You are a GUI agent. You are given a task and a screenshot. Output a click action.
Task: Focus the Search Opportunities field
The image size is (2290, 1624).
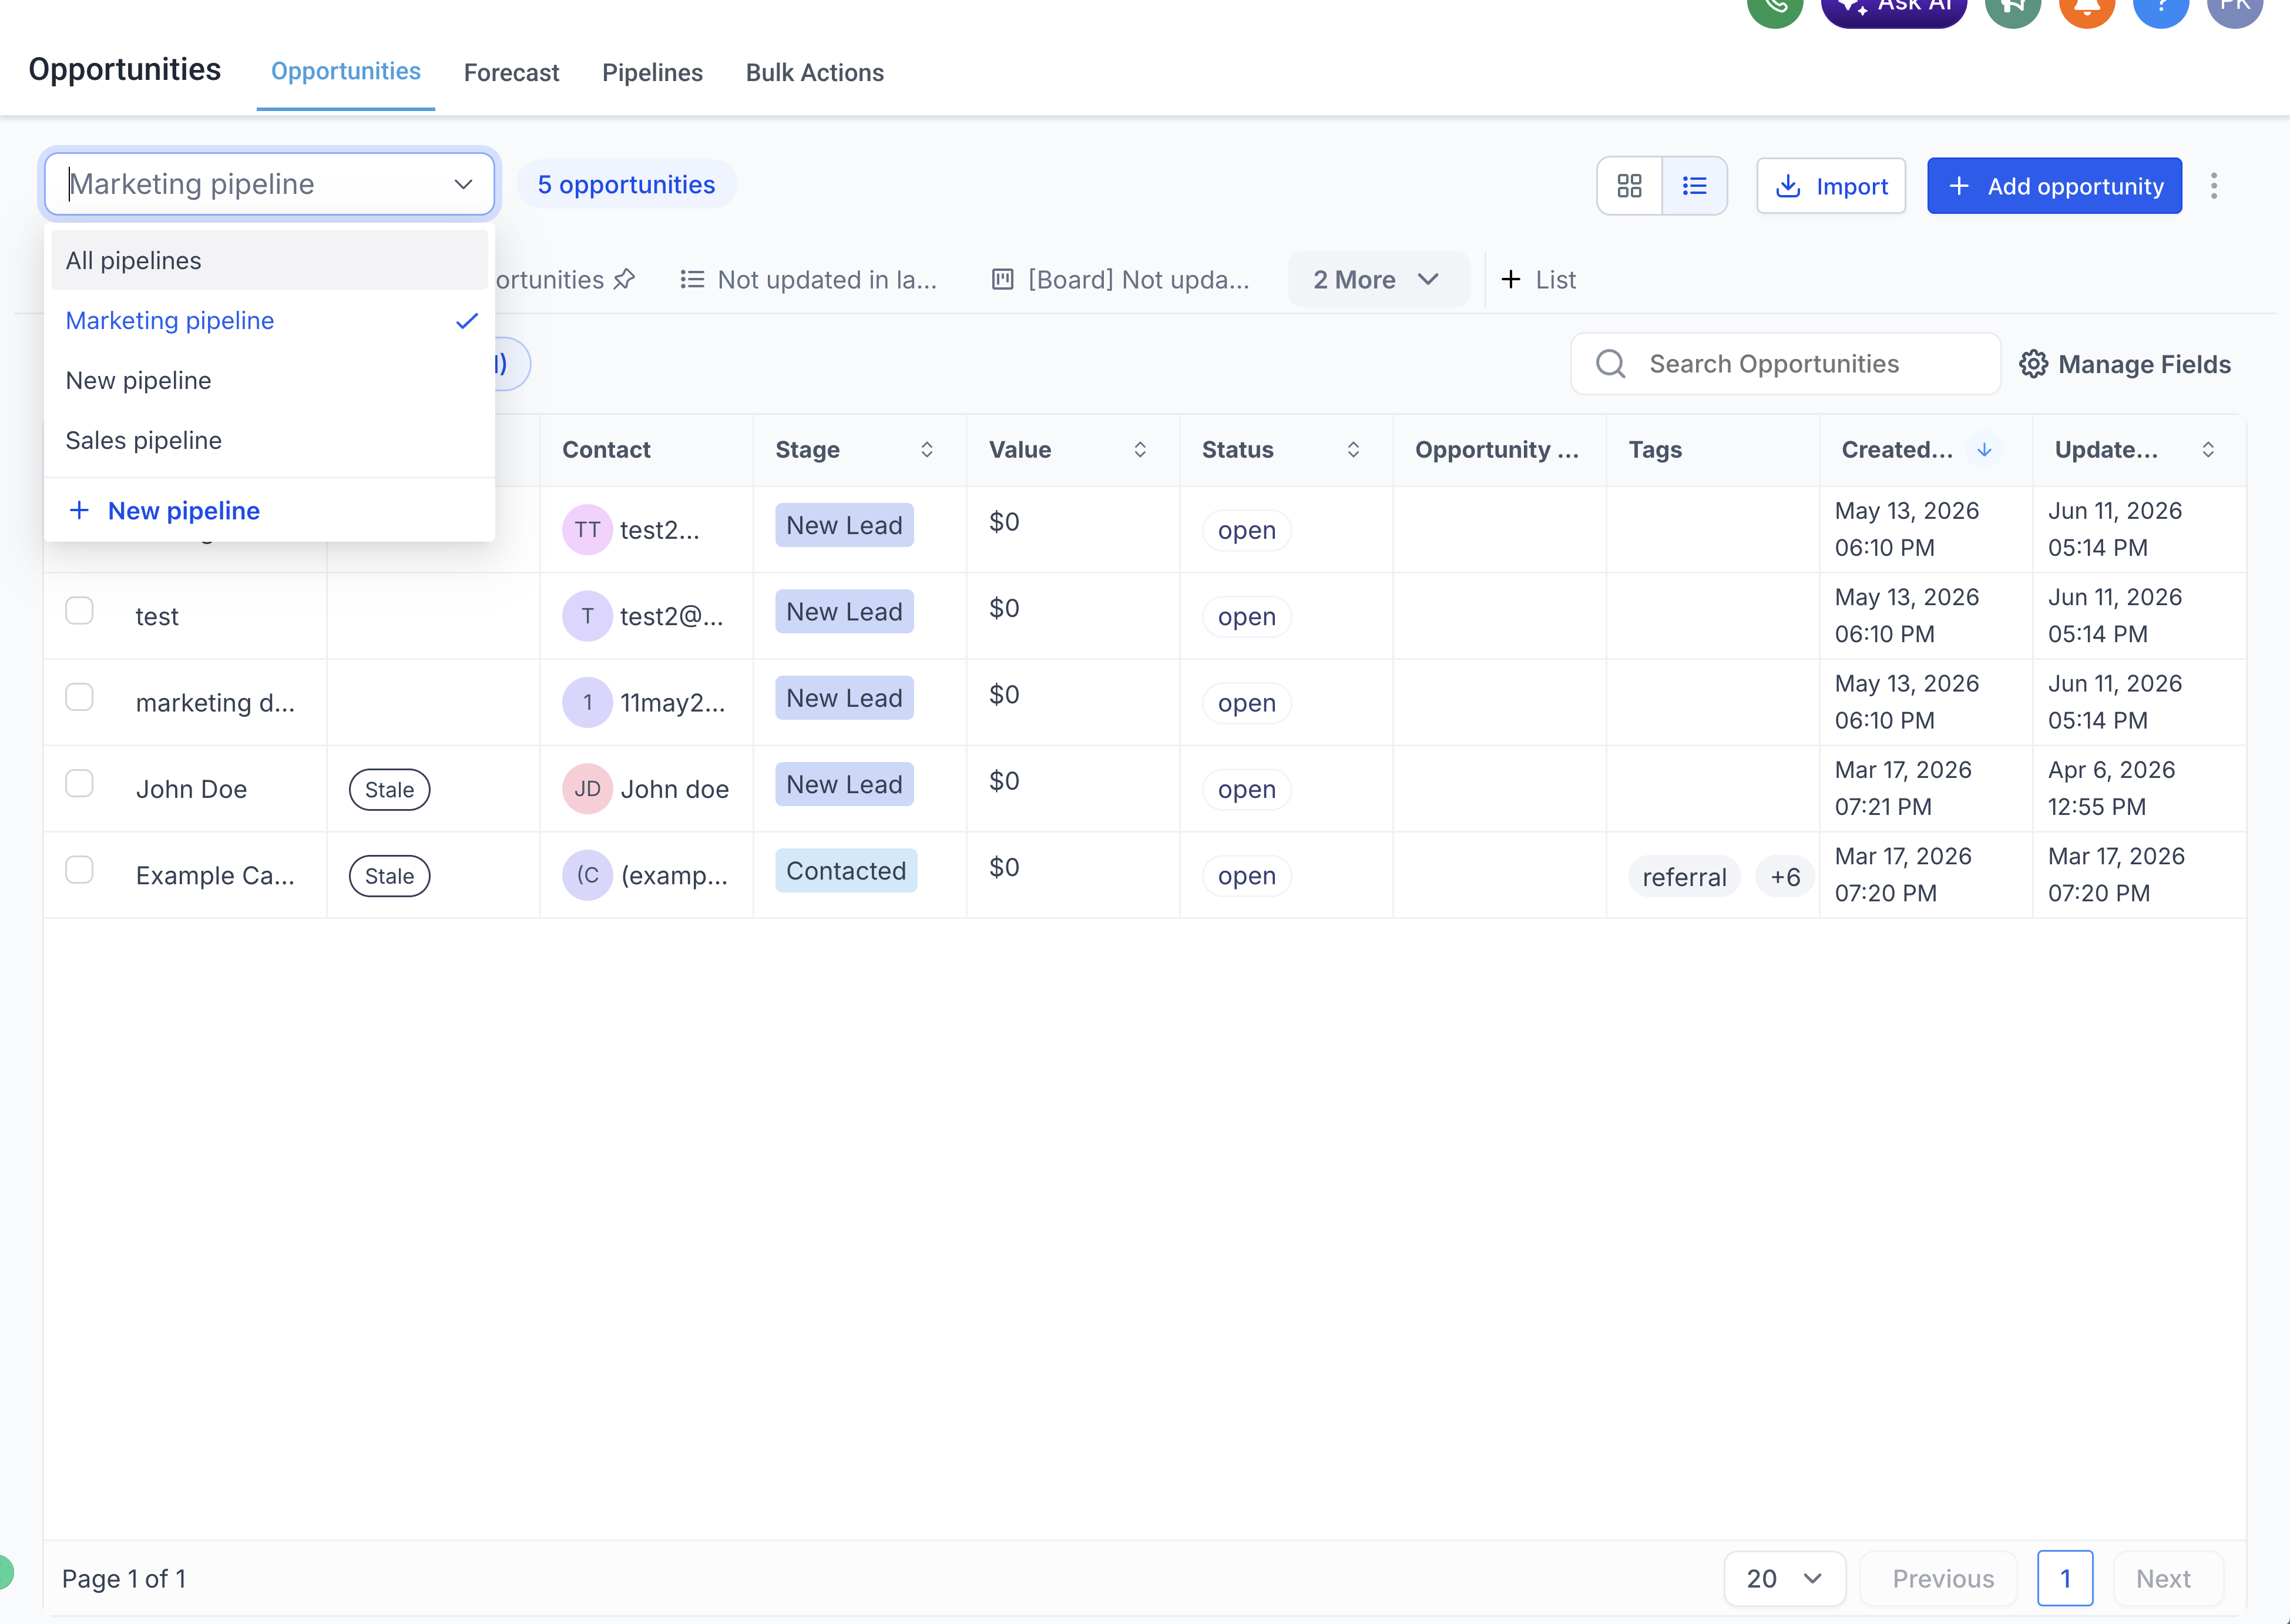coord(1785,364)
